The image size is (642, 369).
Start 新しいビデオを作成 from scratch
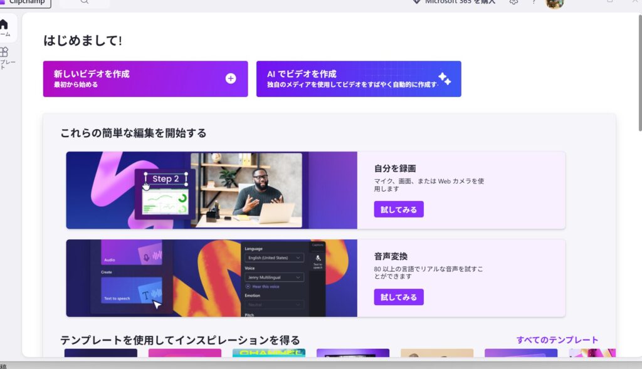point(145,78)
